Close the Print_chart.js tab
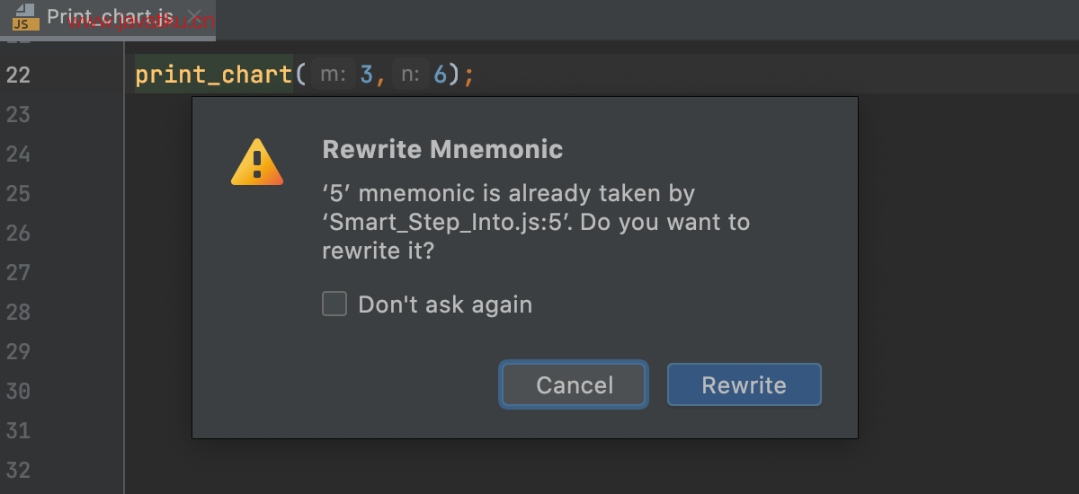Screen dimensions: 1079x494 (x=194, y=17)
